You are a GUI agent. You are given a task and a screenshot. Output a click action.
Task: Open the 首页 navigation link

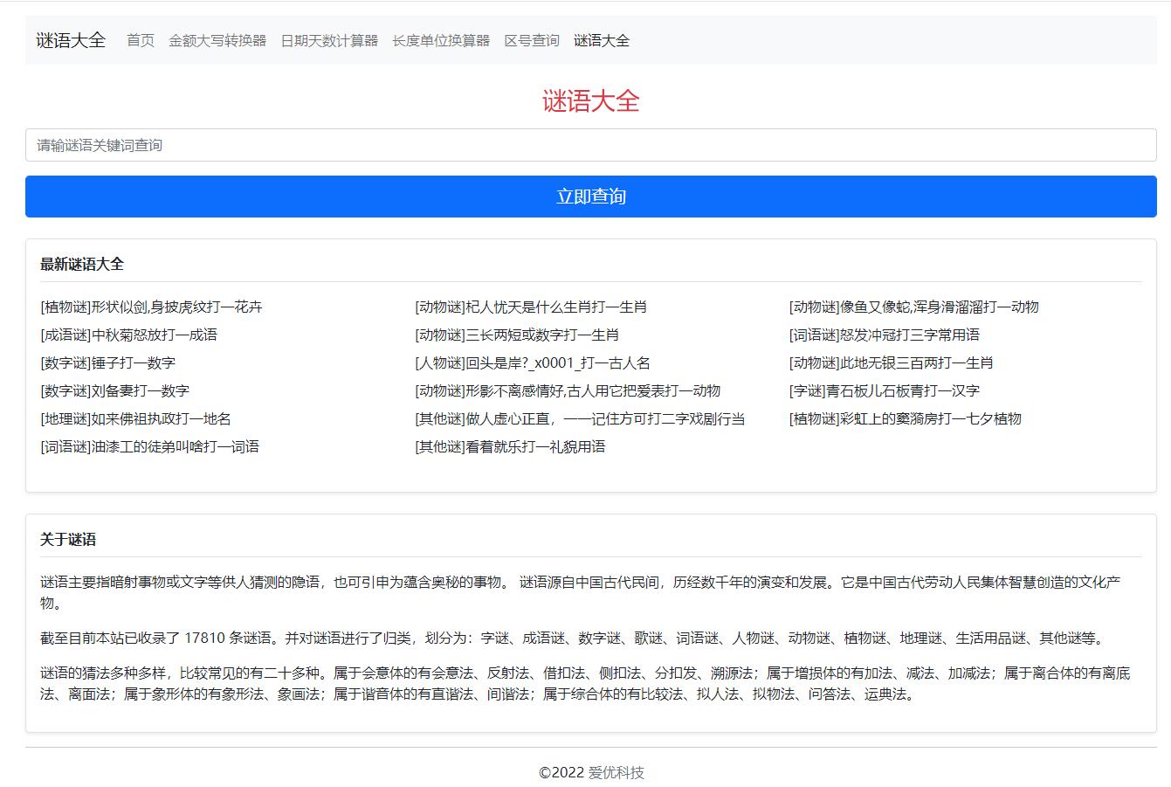click(x=141, y=40)
